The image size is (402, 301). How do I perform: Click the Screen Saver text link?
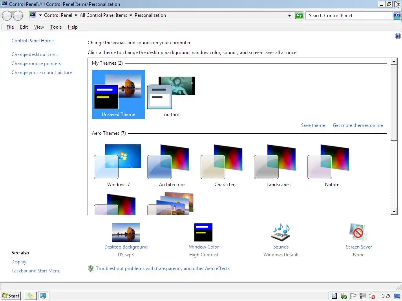(x=359, y=247)
